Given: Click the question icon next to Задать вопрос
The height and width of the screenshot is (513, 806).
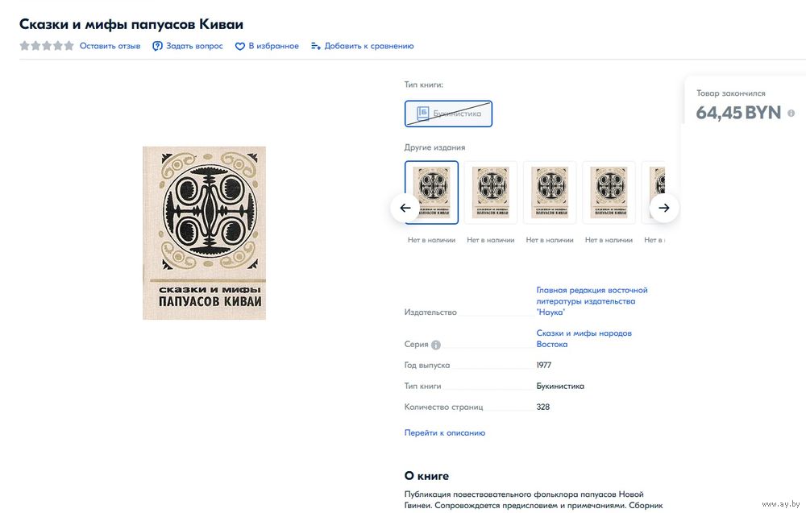Looking at the screenshot, I should pyautogui.click(x=157, y=46).
